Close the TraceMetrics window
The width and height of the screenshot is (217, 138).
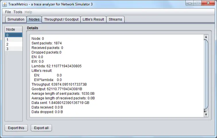(x=208, y=3)
